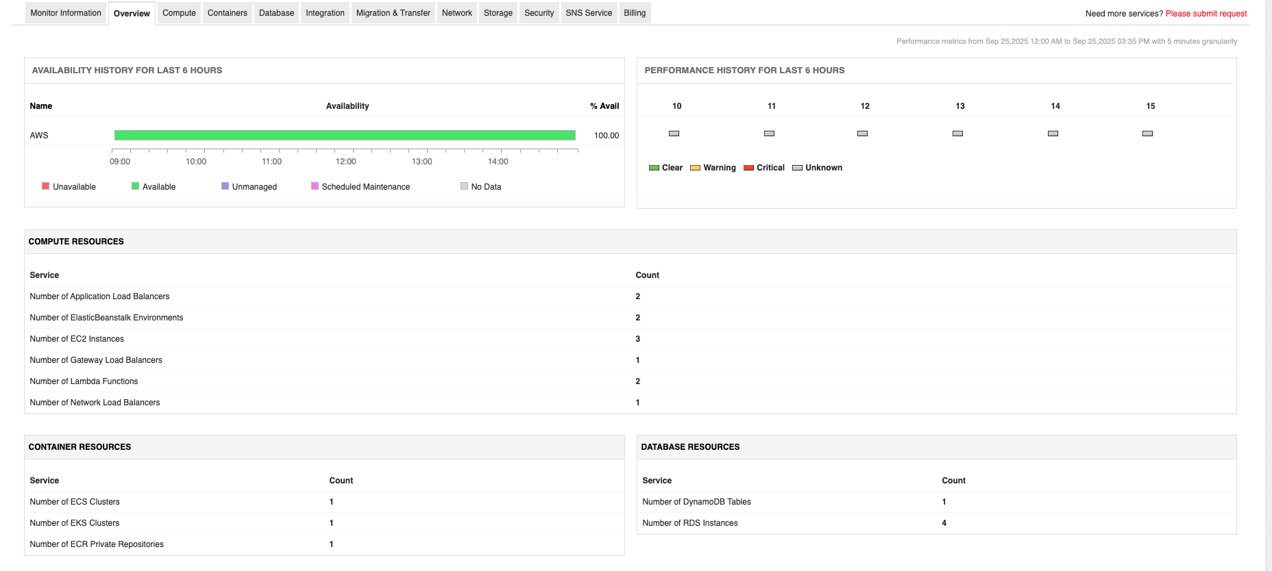
Task: Go to the Database tab
Action: click(276, 13)
